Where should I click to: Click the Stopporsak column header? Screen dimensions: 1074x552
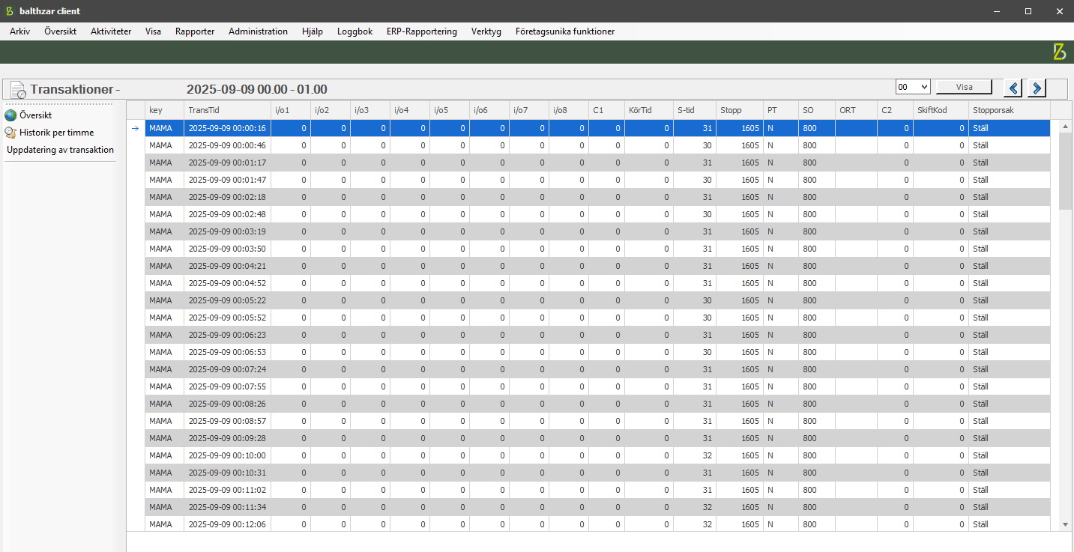click(1009, 110)
